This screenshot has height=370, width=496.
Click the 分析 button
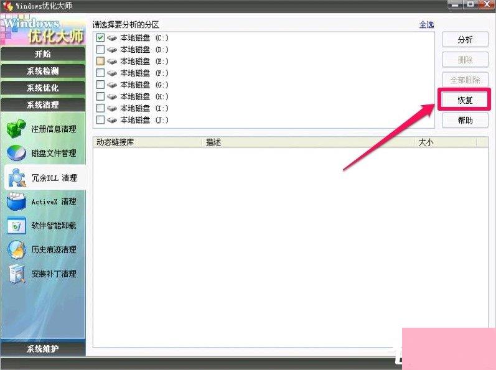(x=465, y=40)
